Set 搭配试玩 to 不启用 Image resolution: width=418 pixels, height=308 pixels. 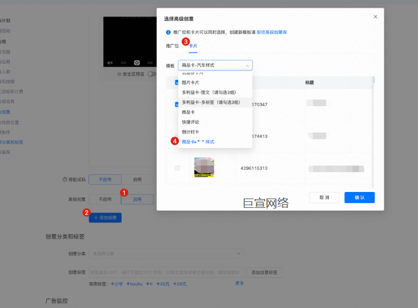(x=105, y=180)
